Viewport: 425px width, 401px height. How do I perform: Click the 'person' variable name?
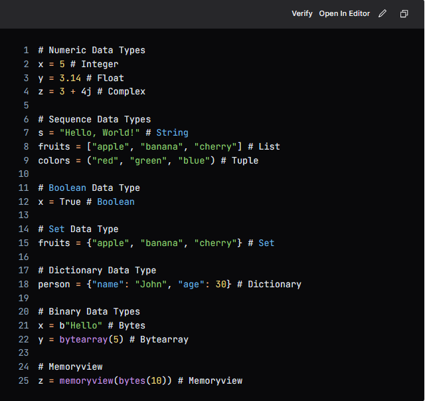54,285
